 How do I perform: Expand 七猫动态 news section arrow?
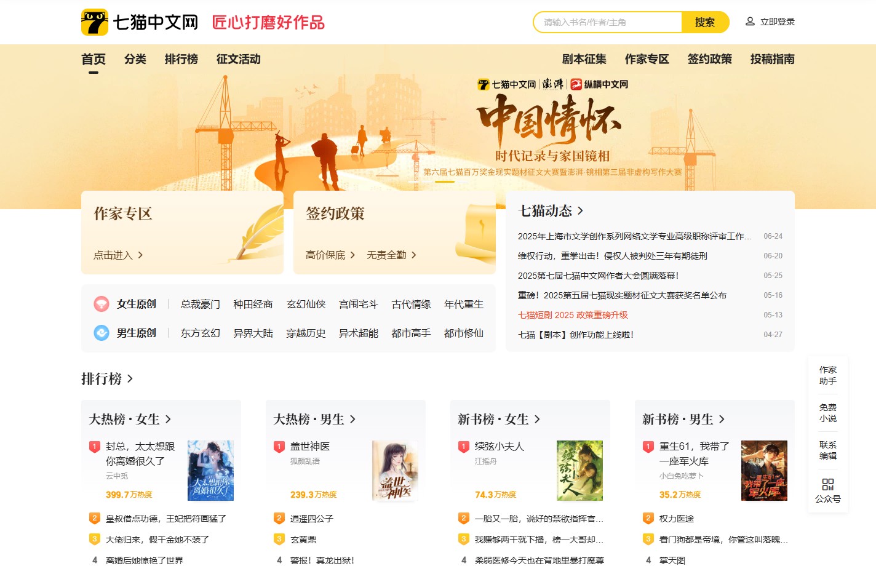click(580, 211)
